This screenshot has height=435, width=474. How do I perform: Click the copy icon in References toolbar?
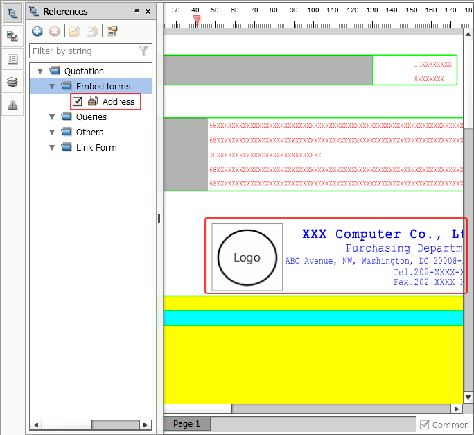74,31
